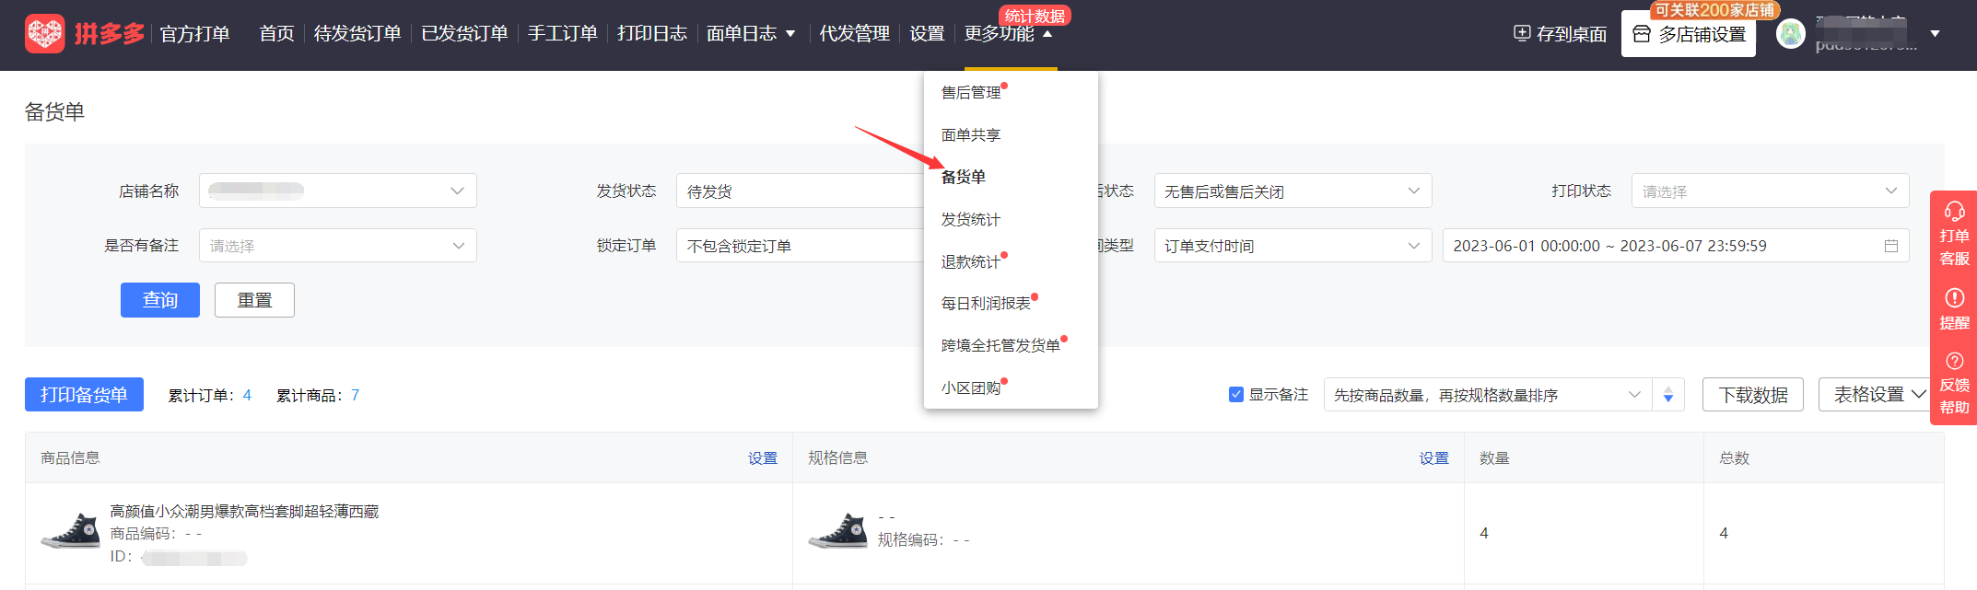The height and width of the screenshot is (590, 1977).
Task: Click the 多店铺设置 button
Action: (x=1689, y=34)
